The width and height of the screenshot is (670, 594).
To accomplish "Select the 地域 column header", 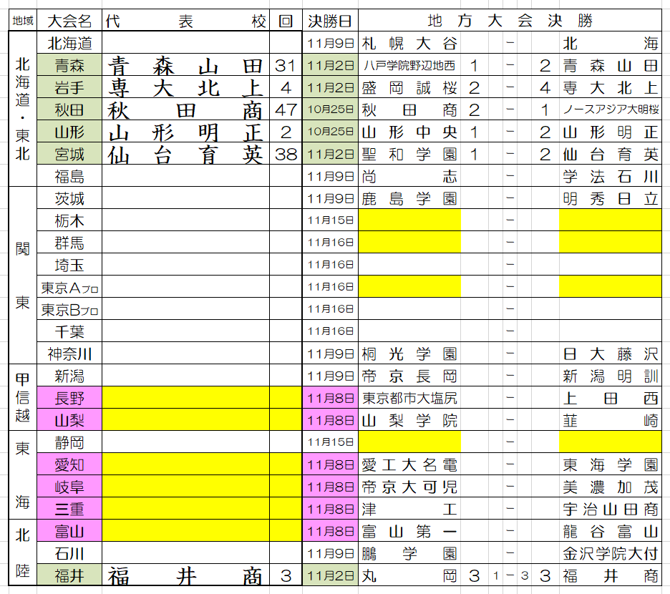I will click(23, 21).
